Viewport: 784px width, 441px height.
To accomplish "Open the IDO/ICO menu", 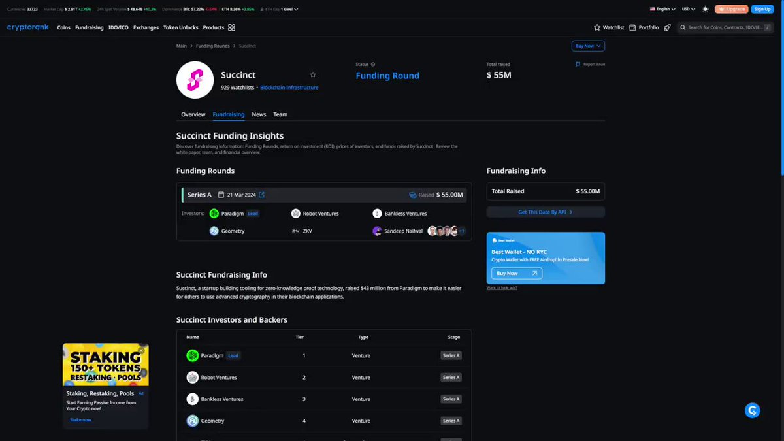I will (118, 27).
